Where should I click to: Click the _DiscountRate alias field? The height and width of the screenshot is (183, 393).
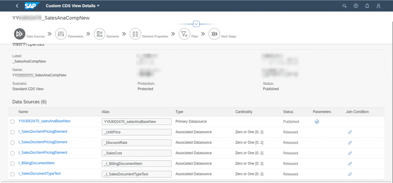click(137, 143)
